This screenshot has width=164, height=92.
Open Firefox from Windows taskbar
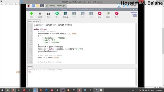(x=13, y=90)
